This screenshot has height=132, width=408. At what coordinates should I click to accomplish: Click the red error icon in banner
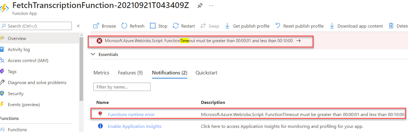click(x=99, y=41)
